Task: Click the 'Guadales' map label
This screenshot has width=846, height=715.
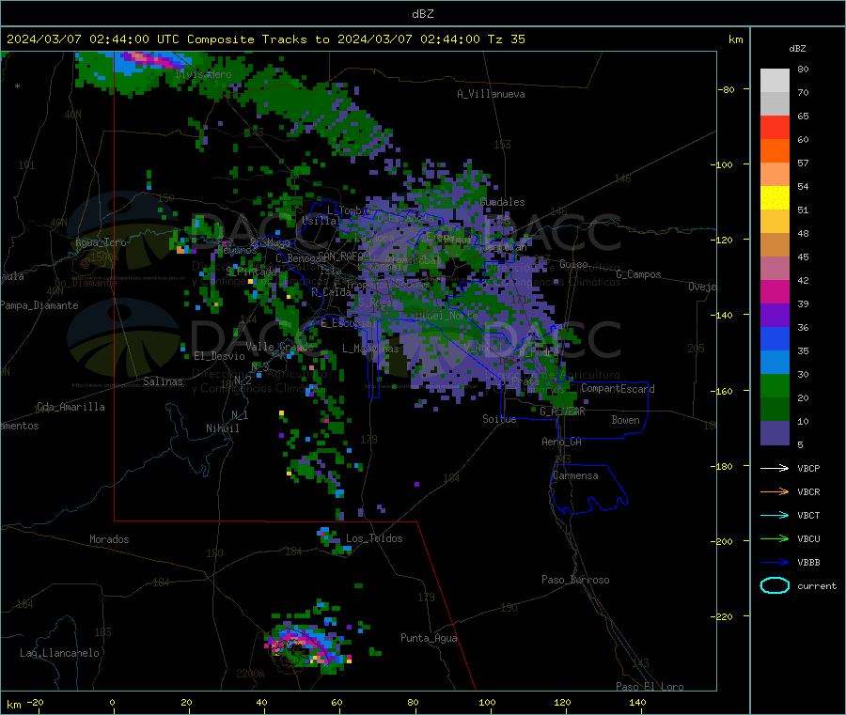Action: [502, 202]
